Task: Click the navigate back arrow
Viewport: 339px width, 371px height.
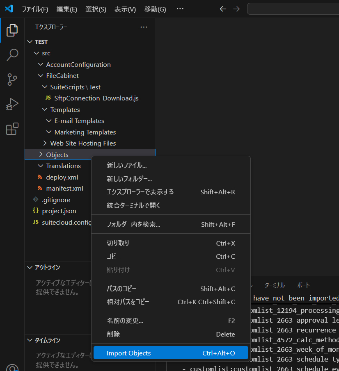Action: (x=223, y=9)
